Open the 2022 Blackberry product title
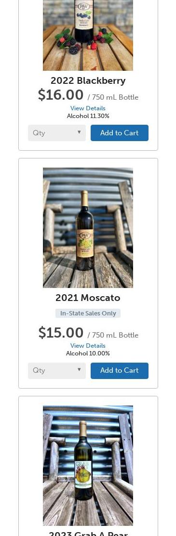The height and width of the screenshot is (536, 176). click(88, 81)
